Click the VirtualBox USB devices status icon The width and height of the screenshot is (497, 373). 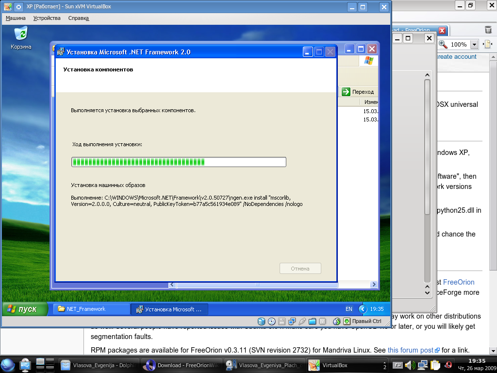(302, 322)
